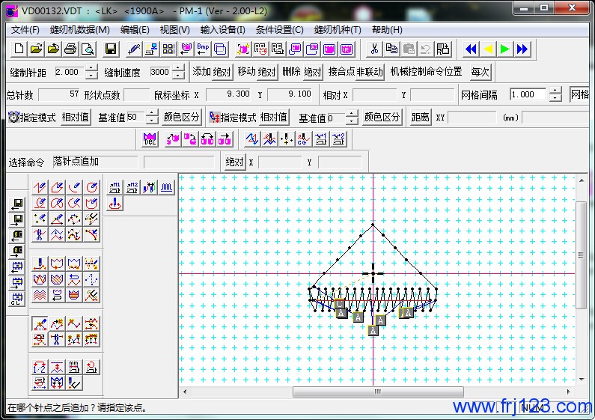Click the Save floppy disk icon
Viewport: 595px width, 420px height.
111,49
